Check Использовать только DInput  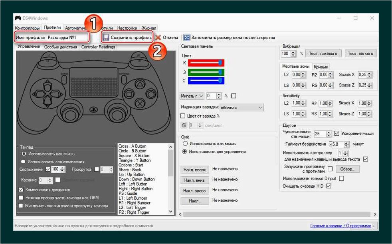pos(341,178)
